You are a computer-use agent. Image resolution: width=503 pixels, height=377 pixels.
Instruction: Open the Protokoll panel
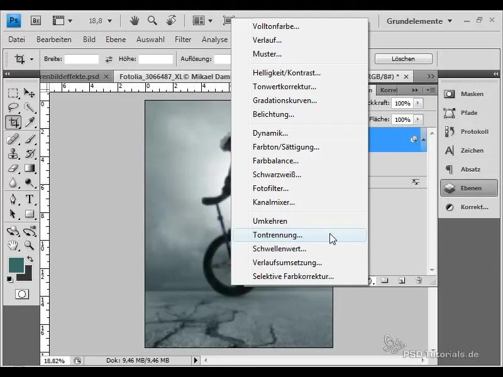click(x=468, y=132)
